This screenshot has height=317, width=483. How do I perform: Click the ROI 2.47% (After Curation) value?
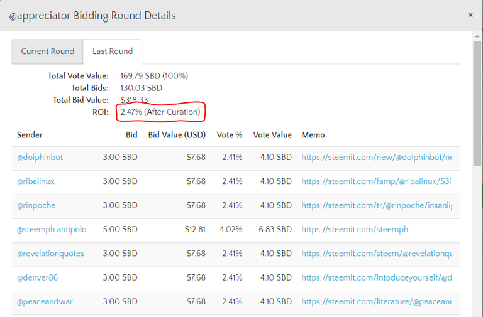[x=160, y=112]
